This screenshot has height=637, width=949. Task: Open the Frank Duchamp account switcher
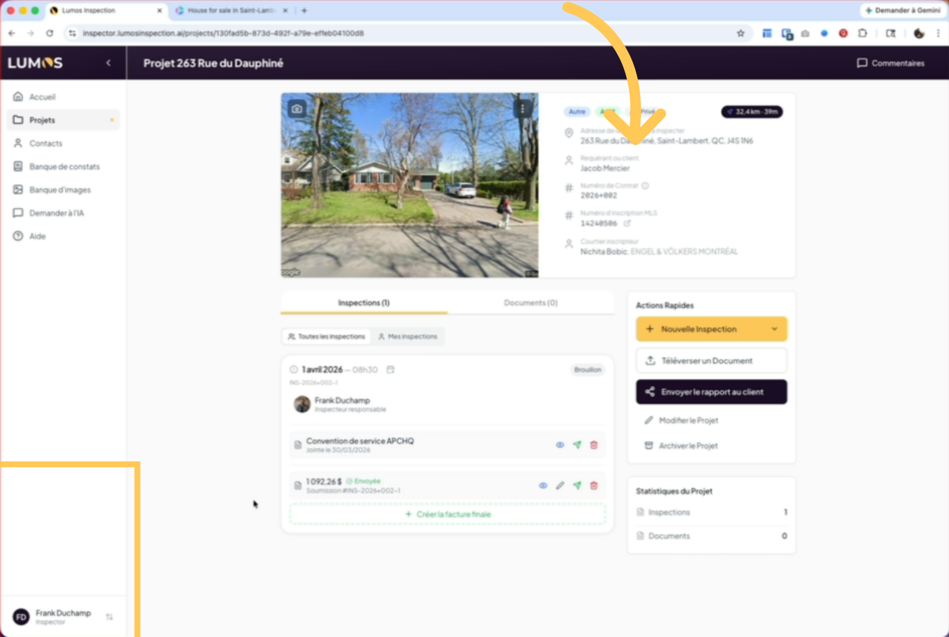point(109,617)
